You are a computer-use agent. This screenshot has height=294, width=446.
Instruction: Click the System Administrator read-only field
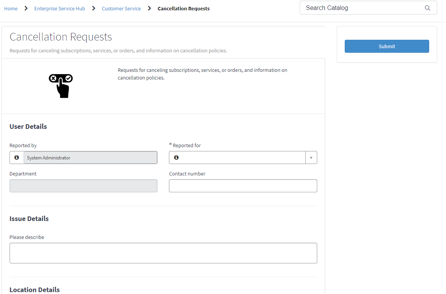pos(90,158)
